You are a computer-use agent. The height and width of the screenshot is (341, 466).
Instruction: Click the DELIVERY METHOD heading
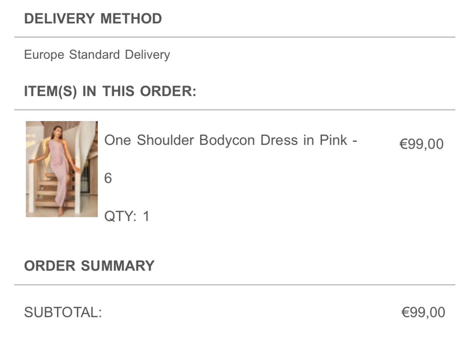(93, 19)
